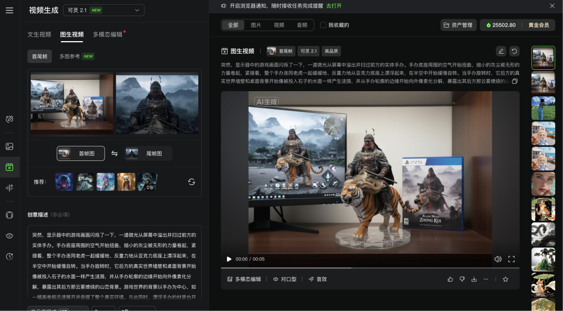Viewport: 563px width, 311px height.
Task: Click the 可灵 2.1 tag in the result header
Action: tap(309, 51)
